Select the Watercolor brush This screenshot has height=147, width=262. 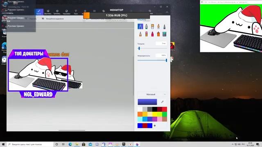point(158,26)
